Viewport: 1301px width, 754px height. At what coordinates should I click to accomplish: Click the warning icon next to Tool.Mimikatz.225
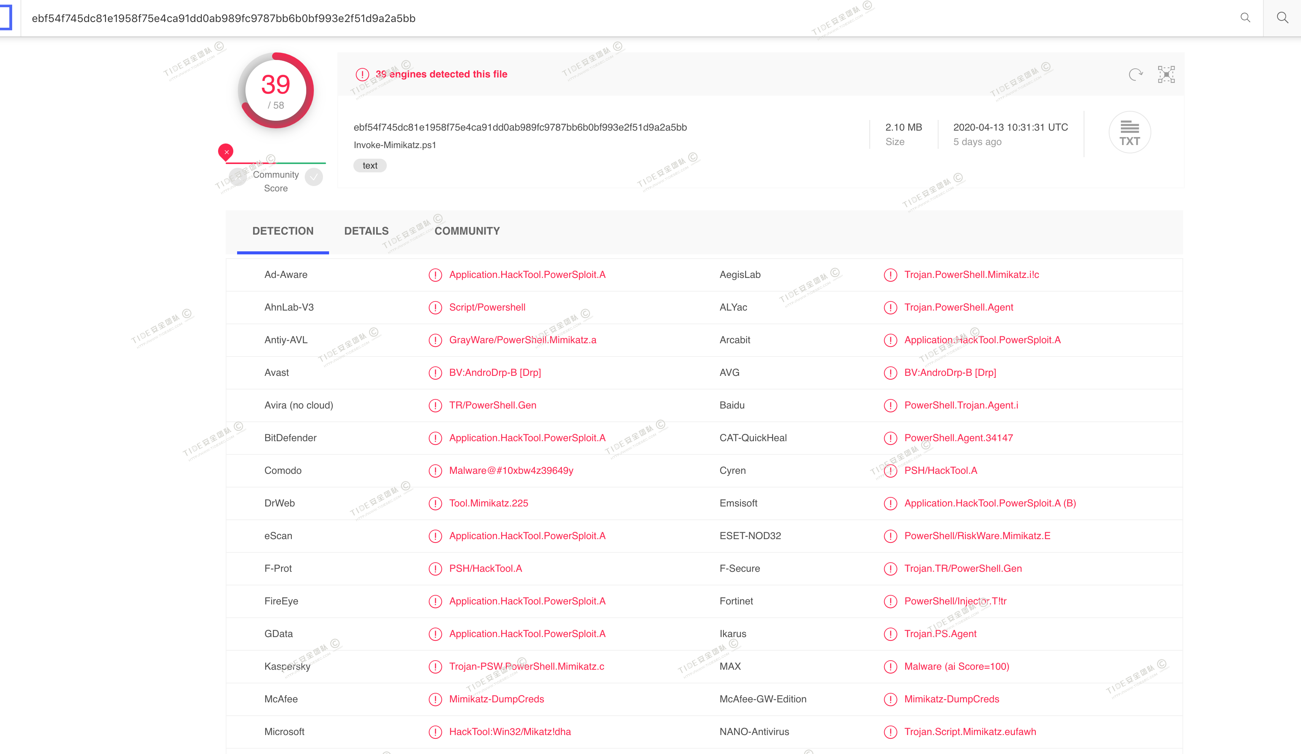(x=435, y=503)
